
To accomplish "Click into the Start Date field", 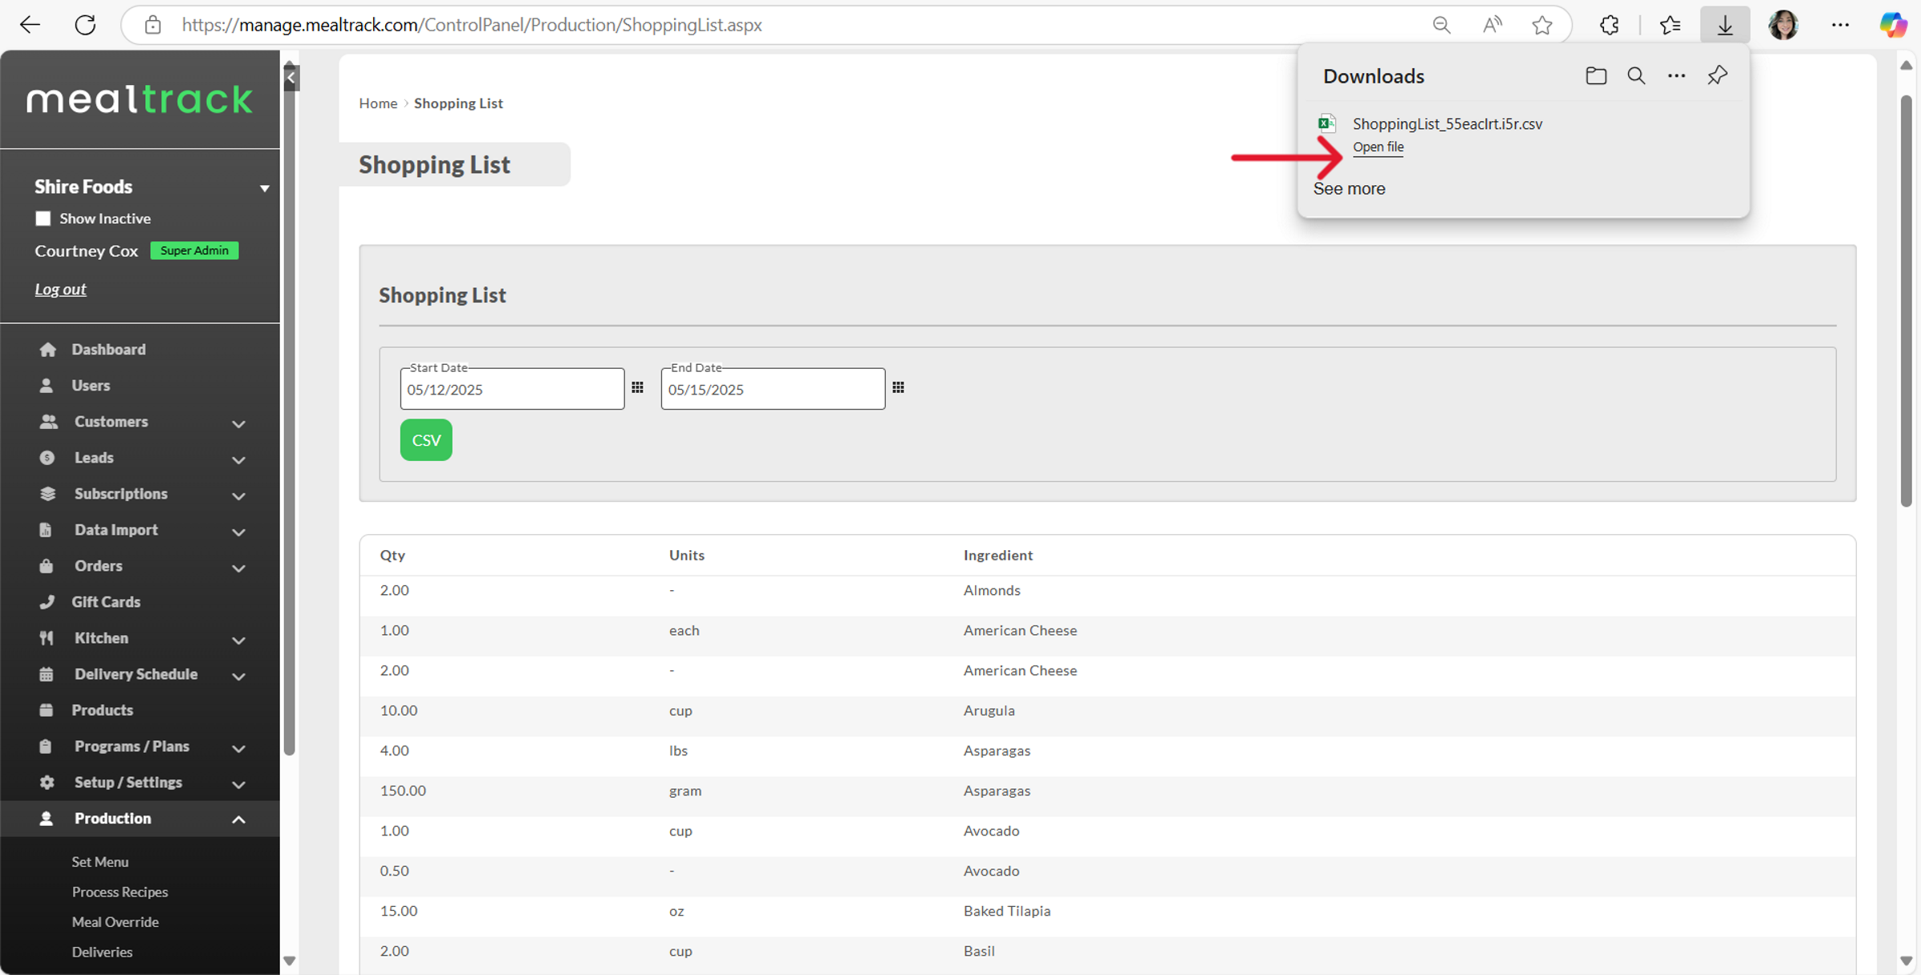I will (x=511, y=390).
